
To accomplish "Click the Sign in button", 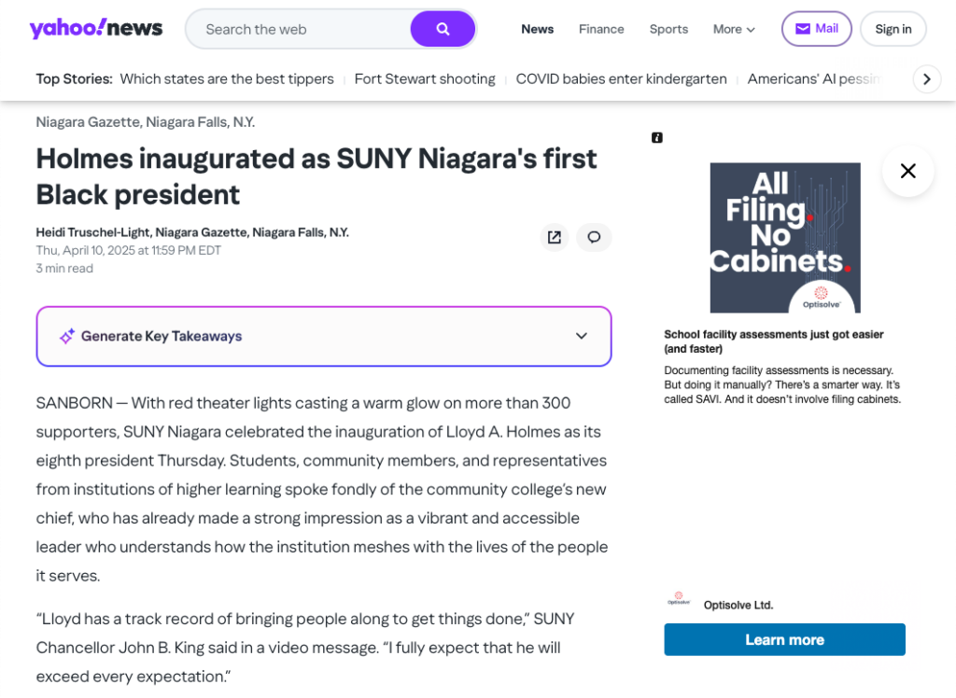I will (x=893, y=29).
